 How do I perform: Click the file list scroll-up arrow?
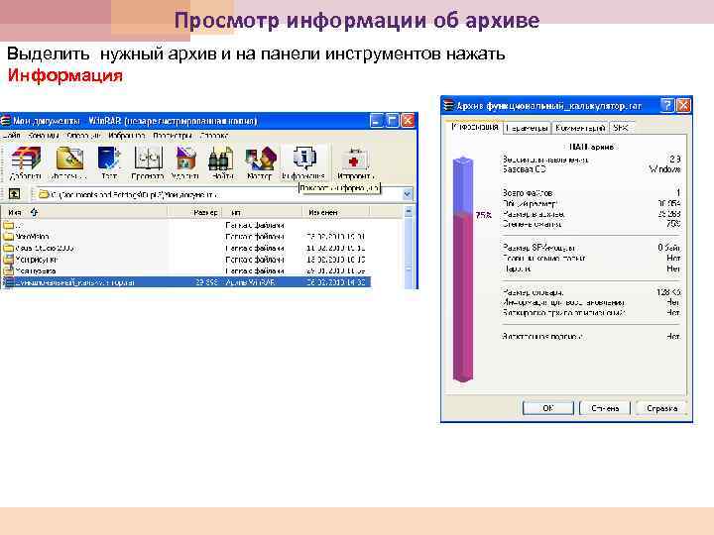(x=409, y=212)
